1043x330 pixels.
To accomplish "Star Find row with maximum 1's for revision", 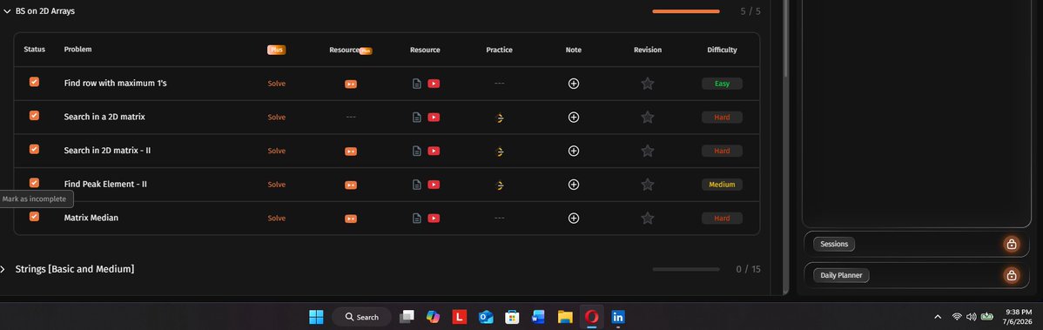I will pos(647,84).
